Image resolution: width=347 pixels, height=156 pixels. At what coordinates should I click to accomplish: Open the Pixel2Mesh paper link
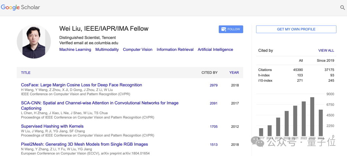click(x=85, y=144)
